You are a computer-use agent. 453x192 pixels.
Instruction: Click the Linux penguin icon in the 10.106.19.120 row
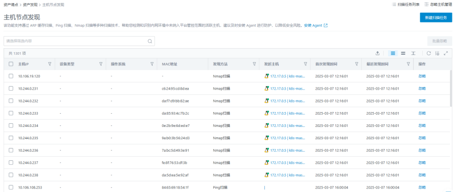pos(266,76)
